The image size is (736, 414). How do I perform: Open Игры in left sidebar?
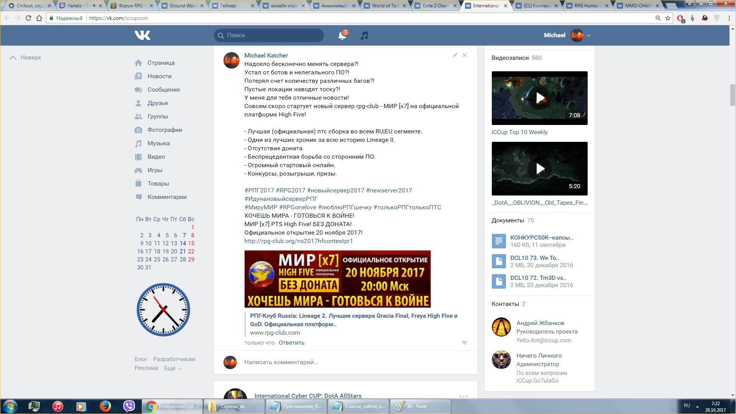tap(154, 170)
